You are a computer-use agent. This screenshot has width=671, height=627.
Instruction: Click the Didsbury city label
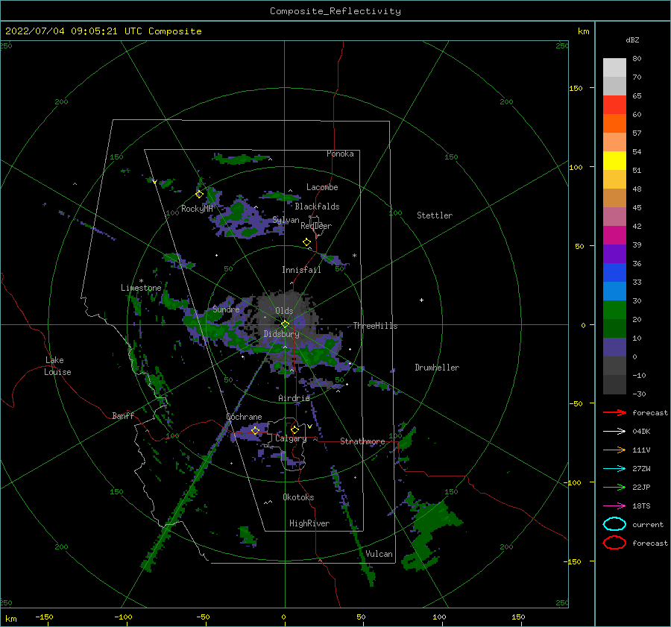click(x=281, y=334)
